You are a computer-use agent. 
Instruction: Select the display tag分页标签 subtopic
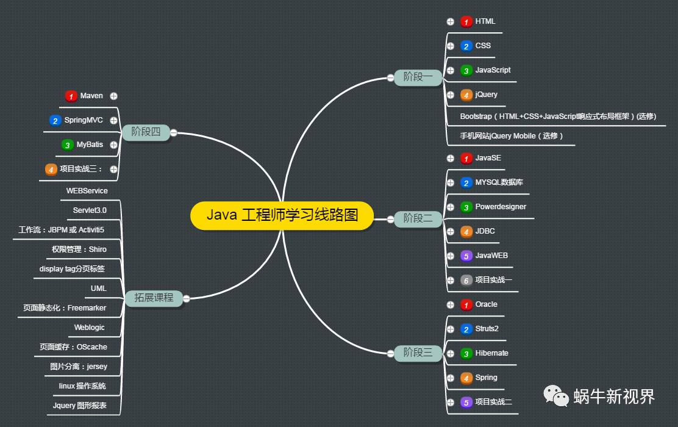[x=72, y=268]
